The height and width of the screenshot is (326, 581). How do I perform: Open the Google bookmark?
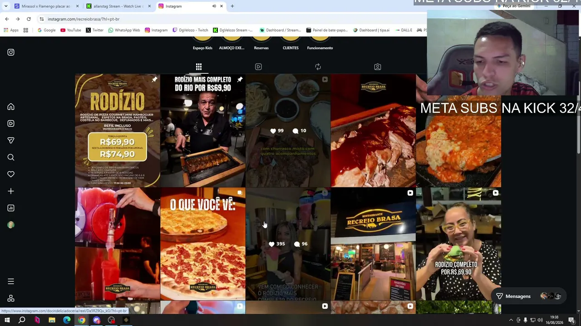pyautogui.click(x=46, y=30)
